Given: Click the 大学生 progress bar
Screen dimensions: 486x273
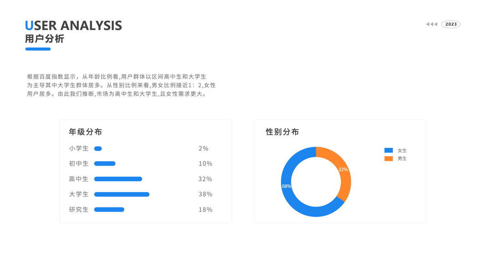Looking at the screenshot, I should tap(122, 194).
